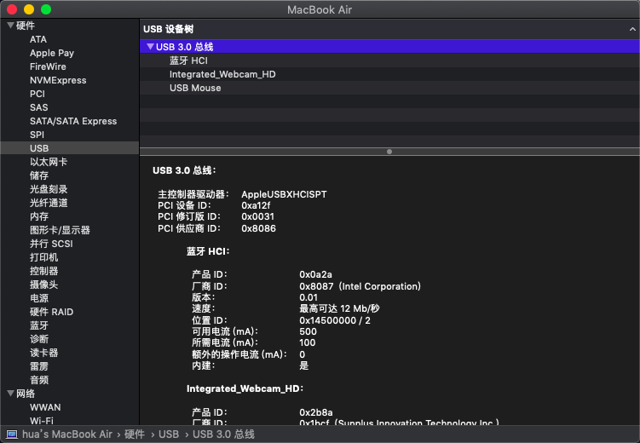The height and width of the screenshot is (443, 640).
Task: Open 诊断 in the sidebar
Action: (39, 339)
